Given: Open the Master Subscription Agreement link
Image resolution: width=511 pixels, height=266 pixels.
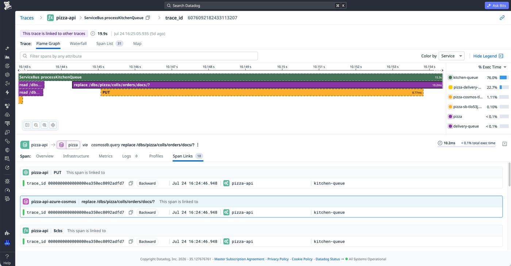Looking at the screenshot, I should [239, 259].
